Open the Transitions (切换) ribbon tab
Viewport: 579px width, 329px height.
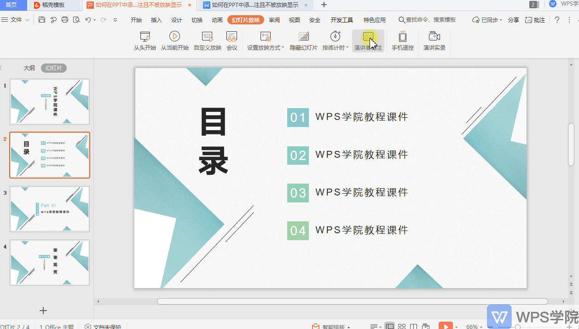(197, 20)
